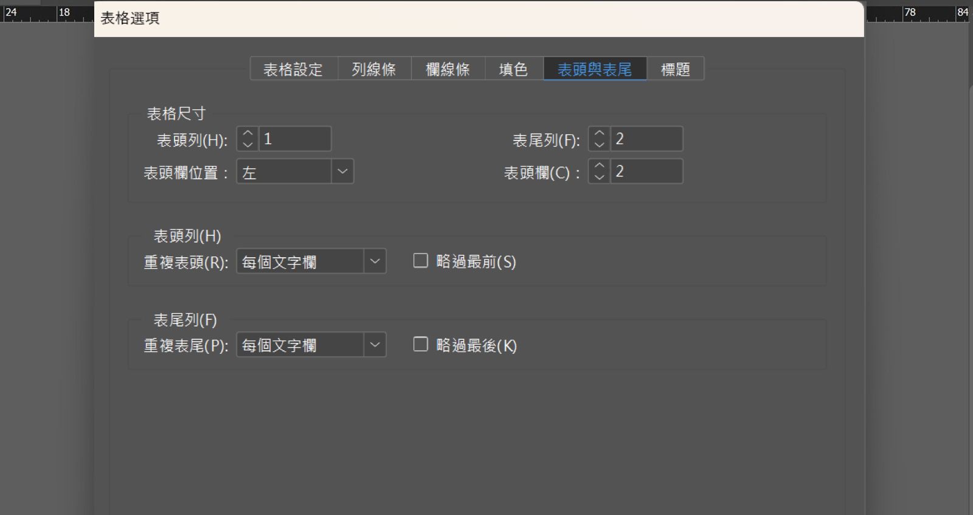Click the 表頭欄(C) number input field

(x=646, y=171)
